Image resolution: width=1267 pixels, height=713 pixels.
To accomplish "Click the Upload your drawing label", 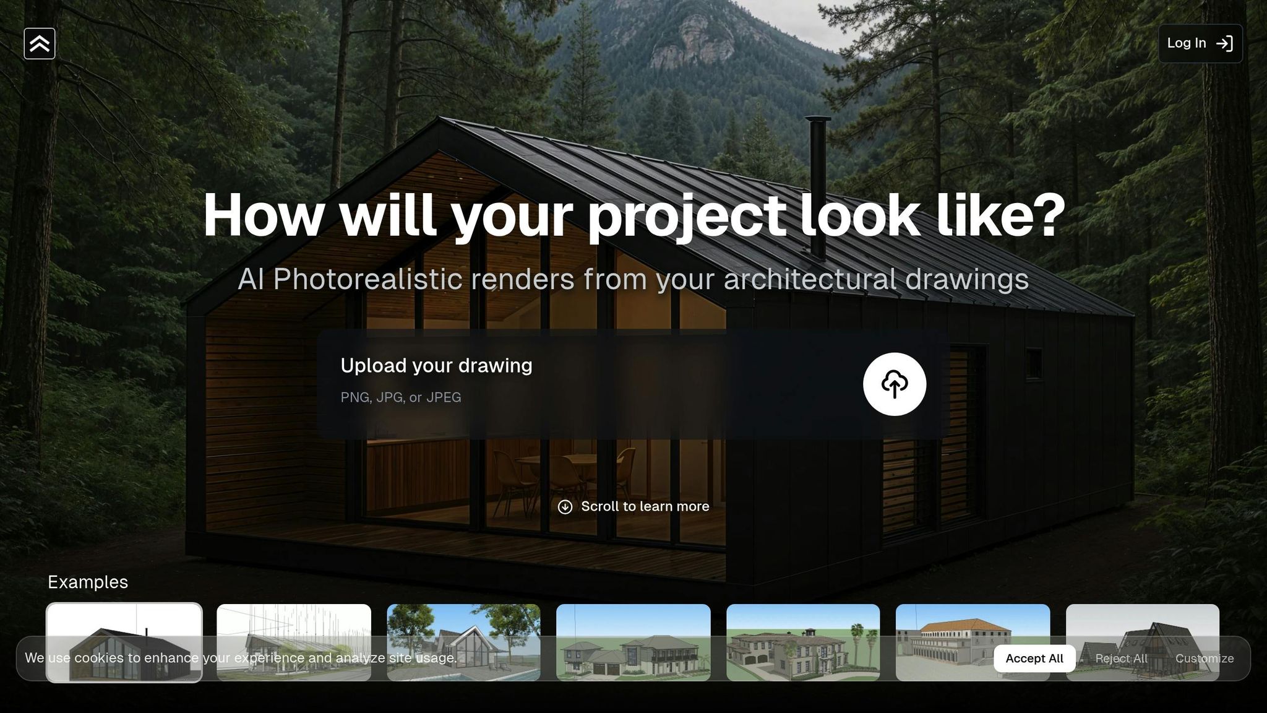I will pyautogui.click(x=436, y=366).
